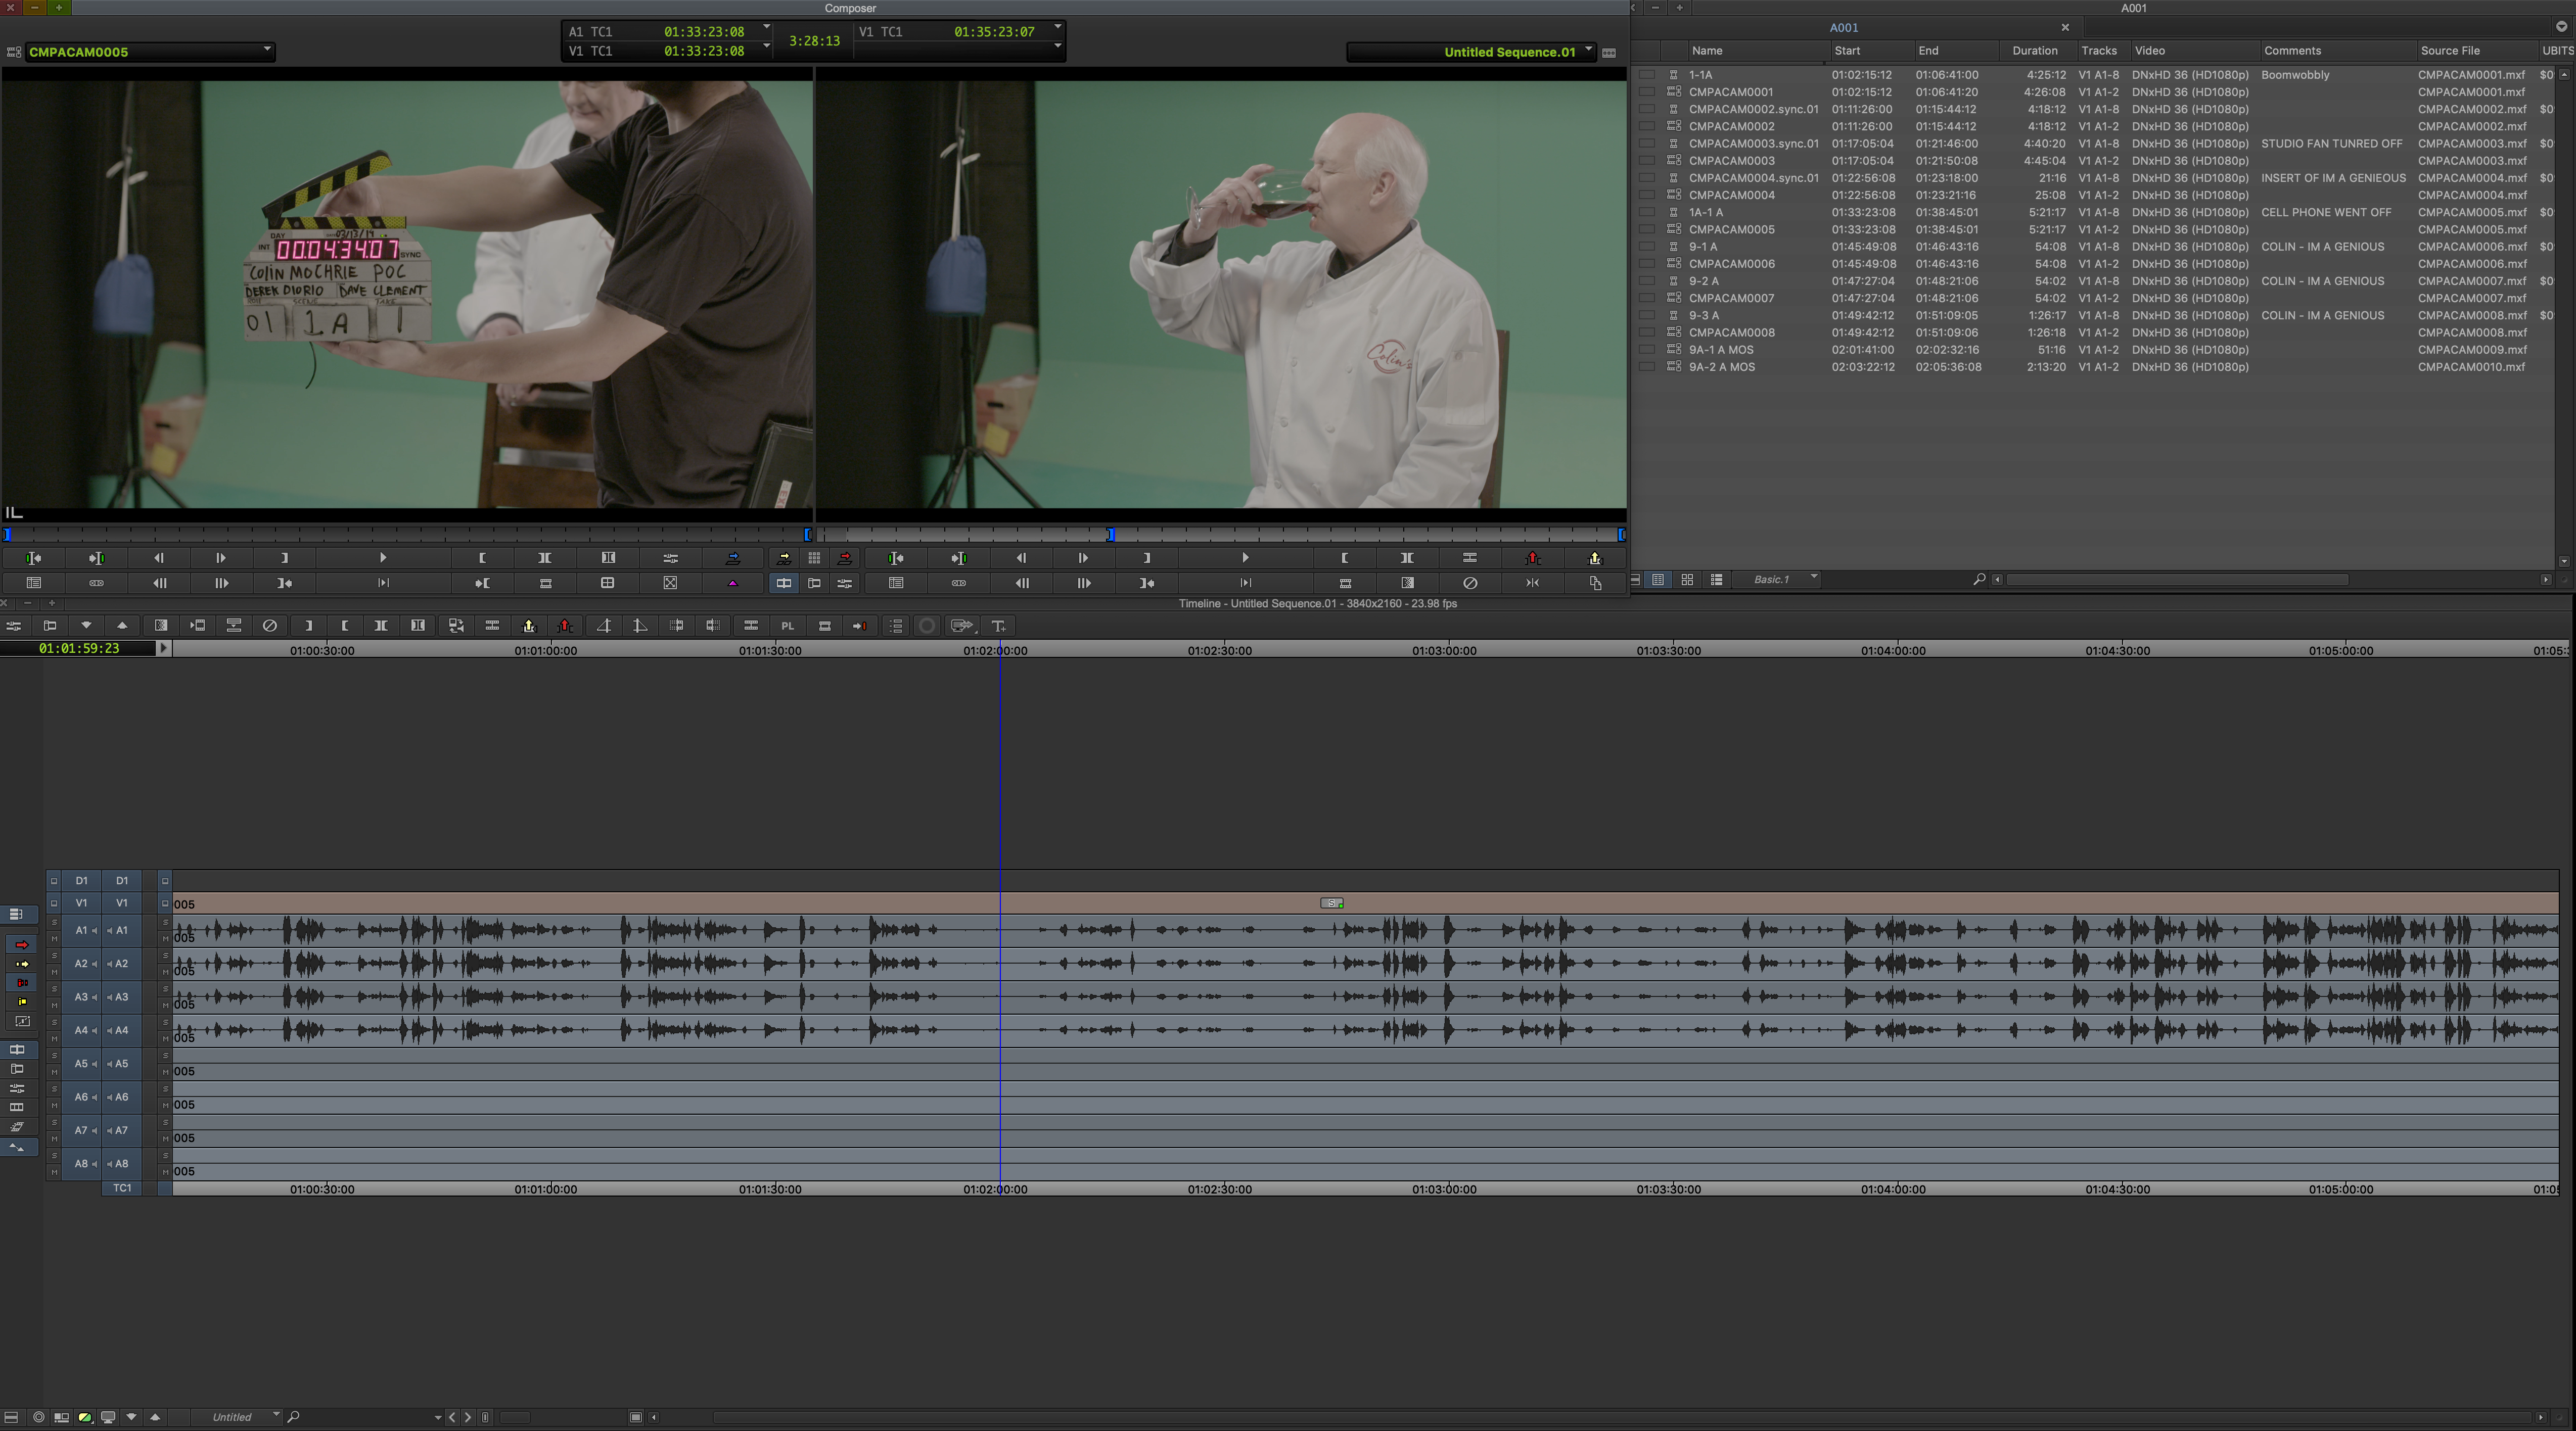The image size is (2576, 1431).
Task: Step one frame backward in record monitor
Action: click(1021, 558)
